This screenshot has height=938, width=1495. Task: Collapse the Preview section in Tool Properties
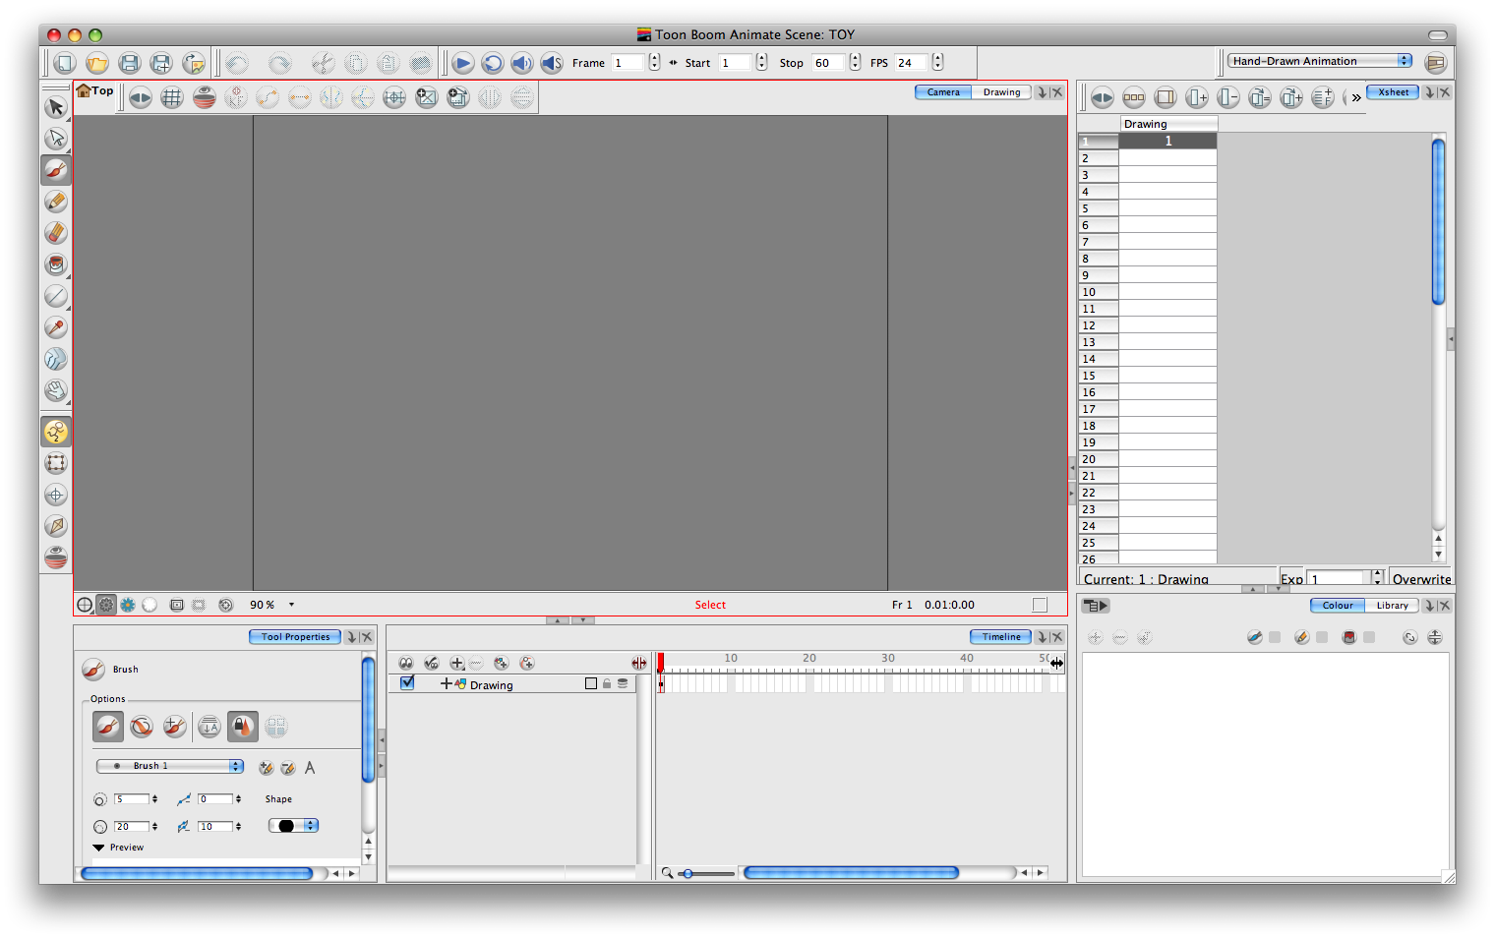click(x=99, y=848)
